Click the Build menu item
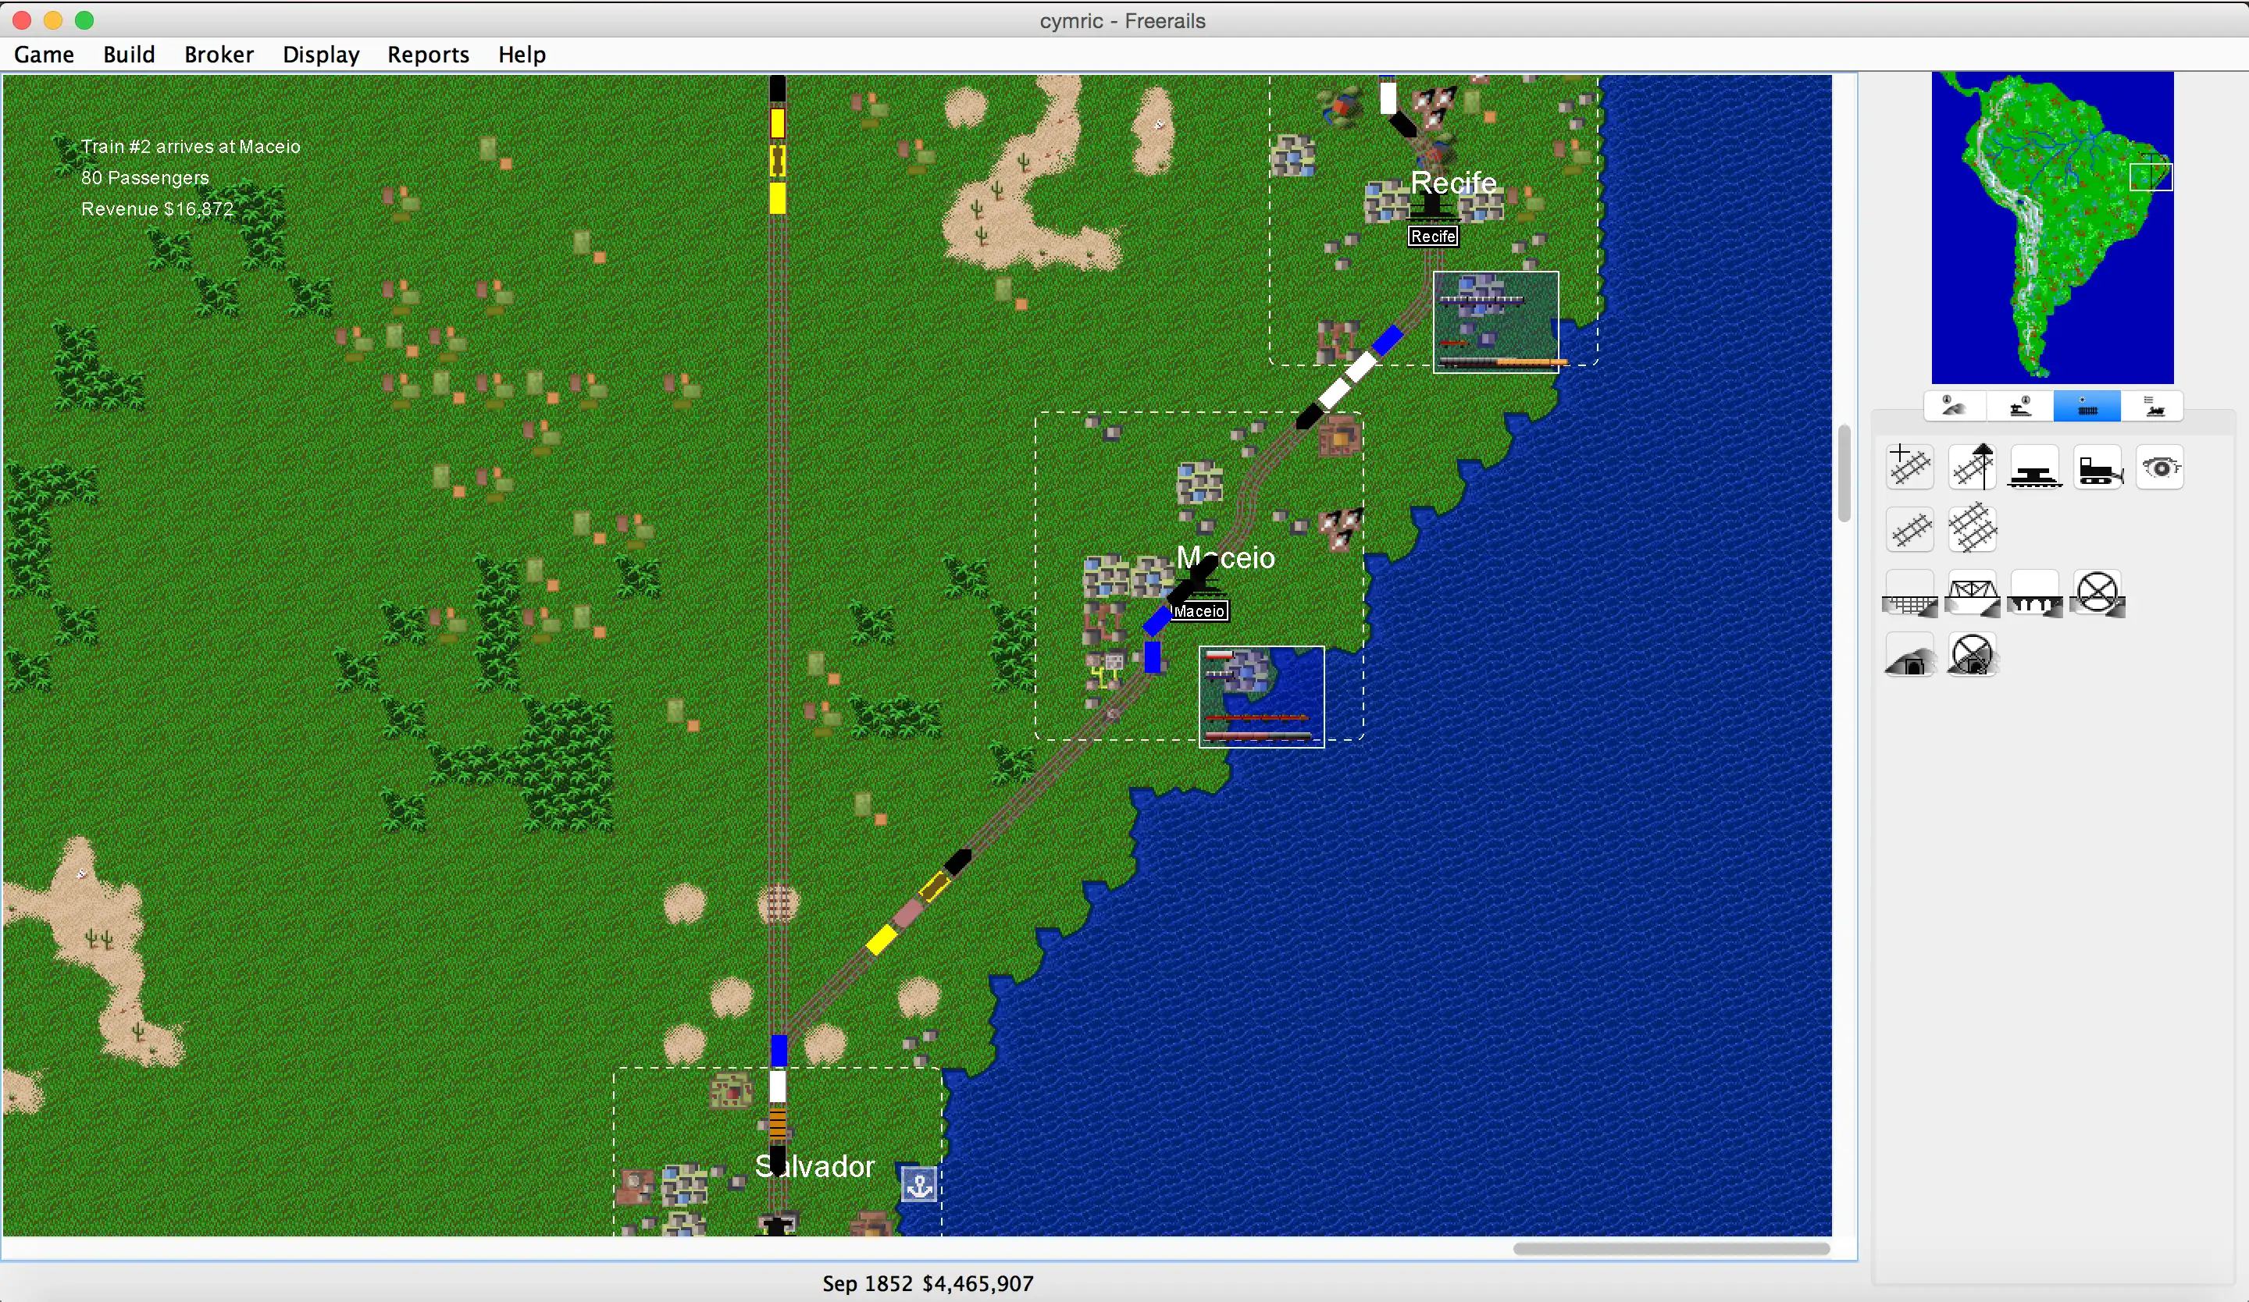The height and width of the screenshot is (1302, 2249). (x=127, y=53)
